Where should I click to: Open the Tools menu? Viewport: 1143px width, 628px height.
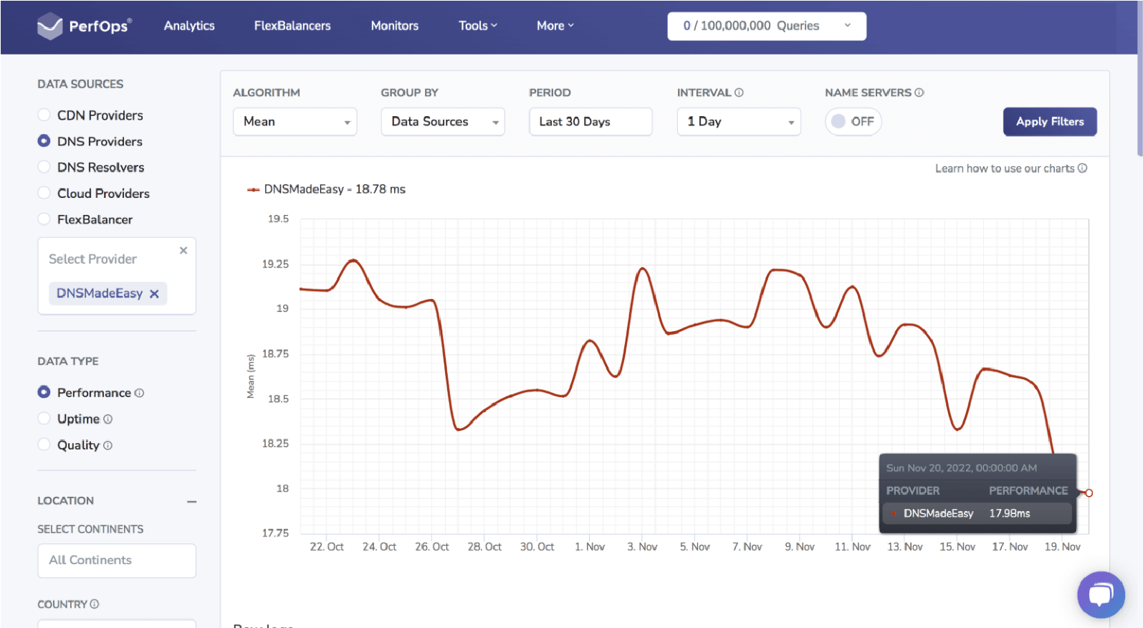pos(477,26)
